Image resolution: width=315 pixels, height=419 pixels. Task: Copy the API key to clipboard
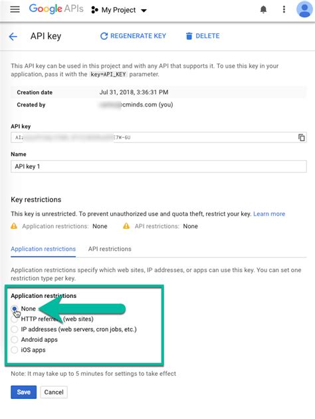(x=302, y=138)
